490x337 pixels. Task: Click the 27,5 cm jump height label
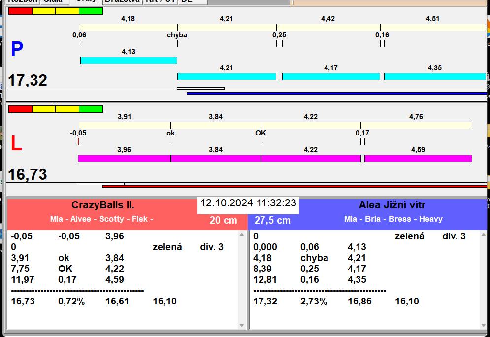272,220
